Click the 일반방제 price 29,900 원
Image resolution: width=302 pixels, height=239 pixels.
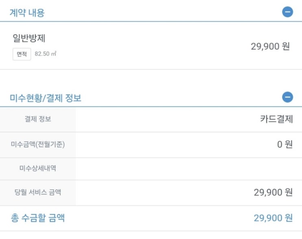click(x=270, y=46)
